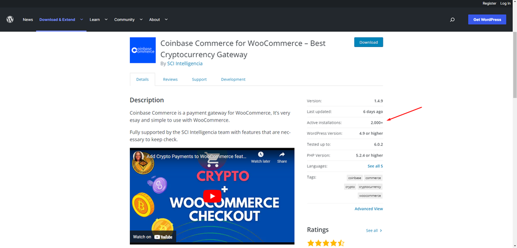The height and width of the screenshot is (248, 517).
Task: Switch to the Reviews tab
Action: (170, 79)
